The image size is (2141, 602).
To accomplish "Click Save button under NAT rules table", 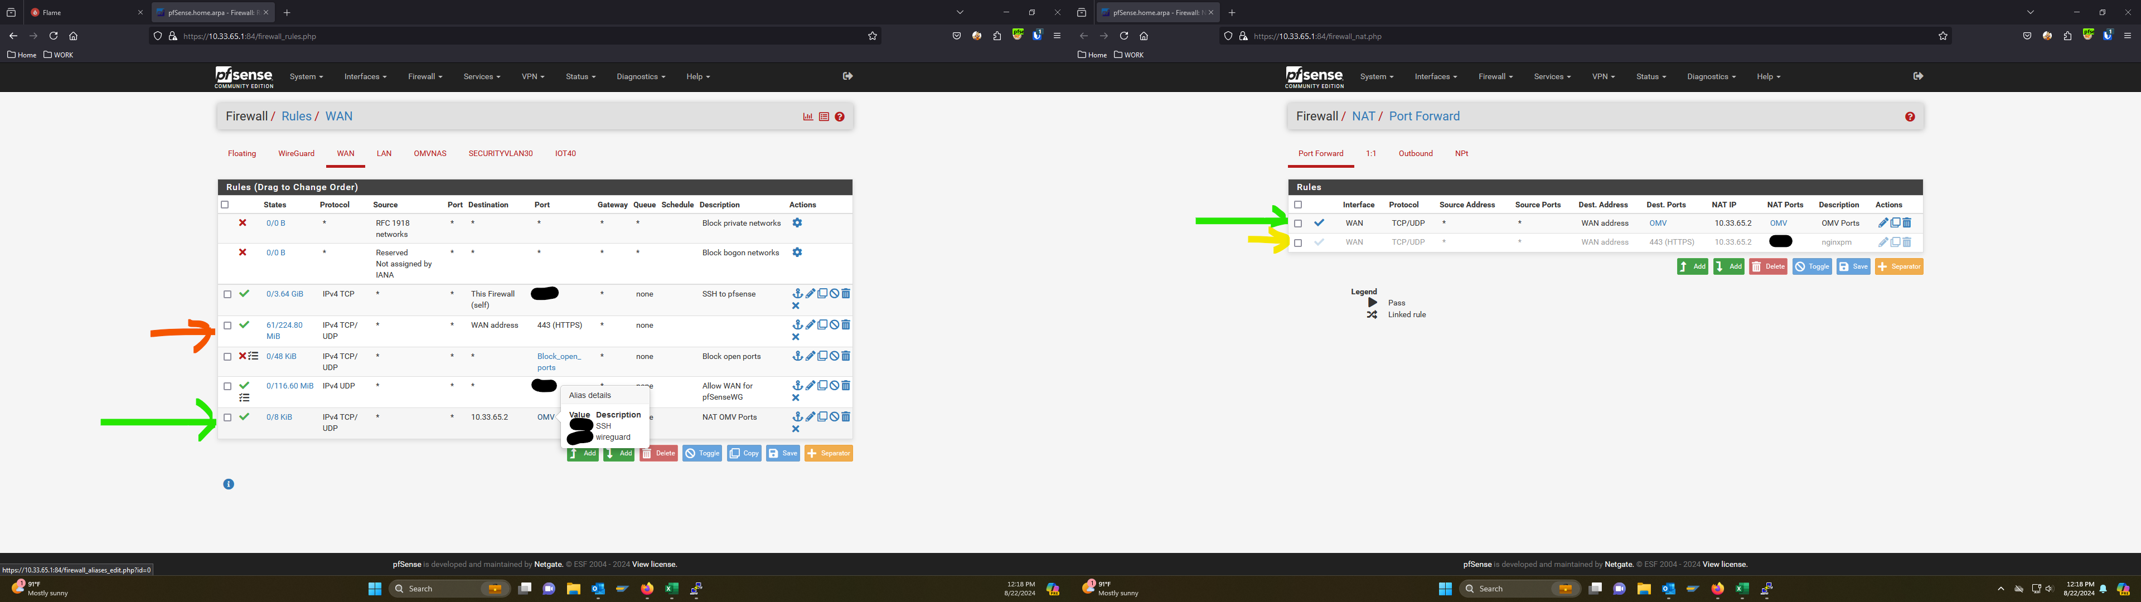I will (1853, 267).
